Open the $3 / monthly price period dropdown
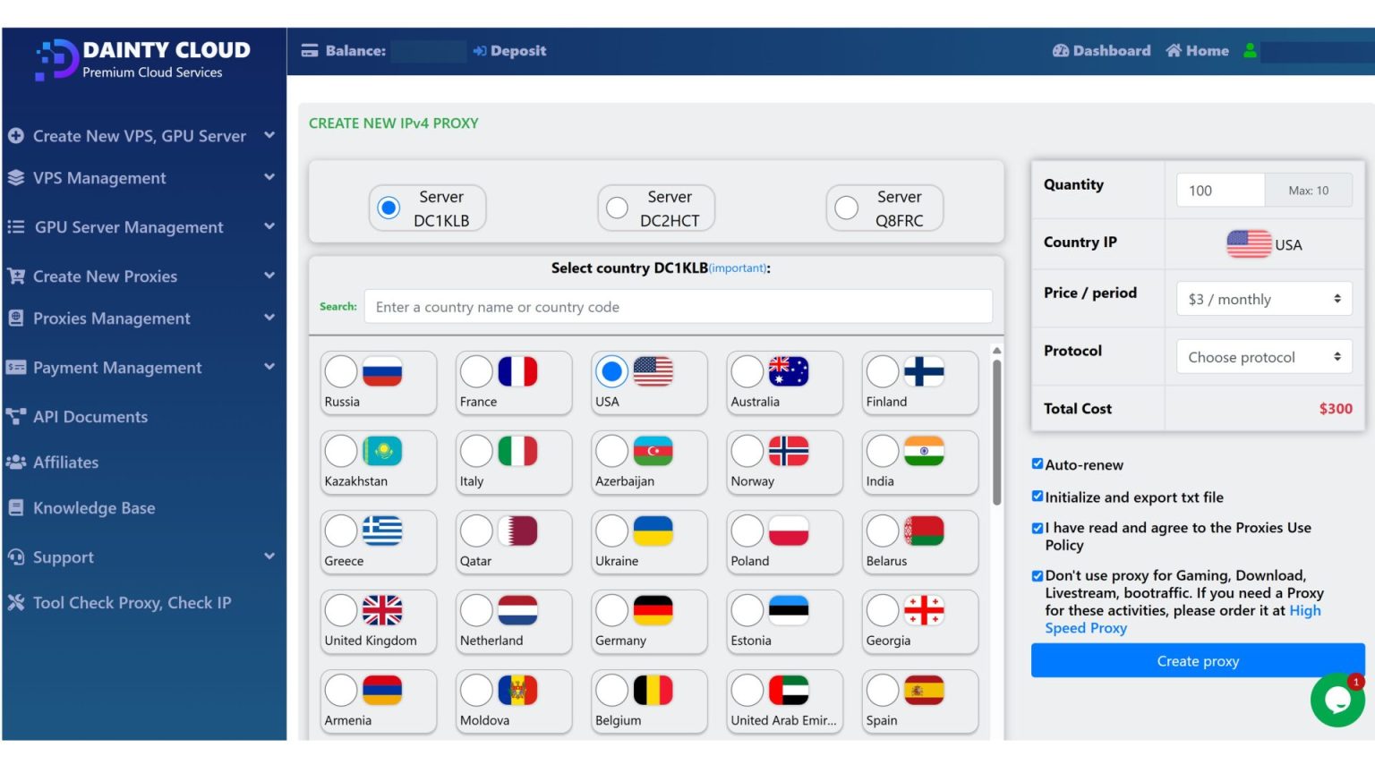This screenshot has height=773, width=1375. (1263, 299)
